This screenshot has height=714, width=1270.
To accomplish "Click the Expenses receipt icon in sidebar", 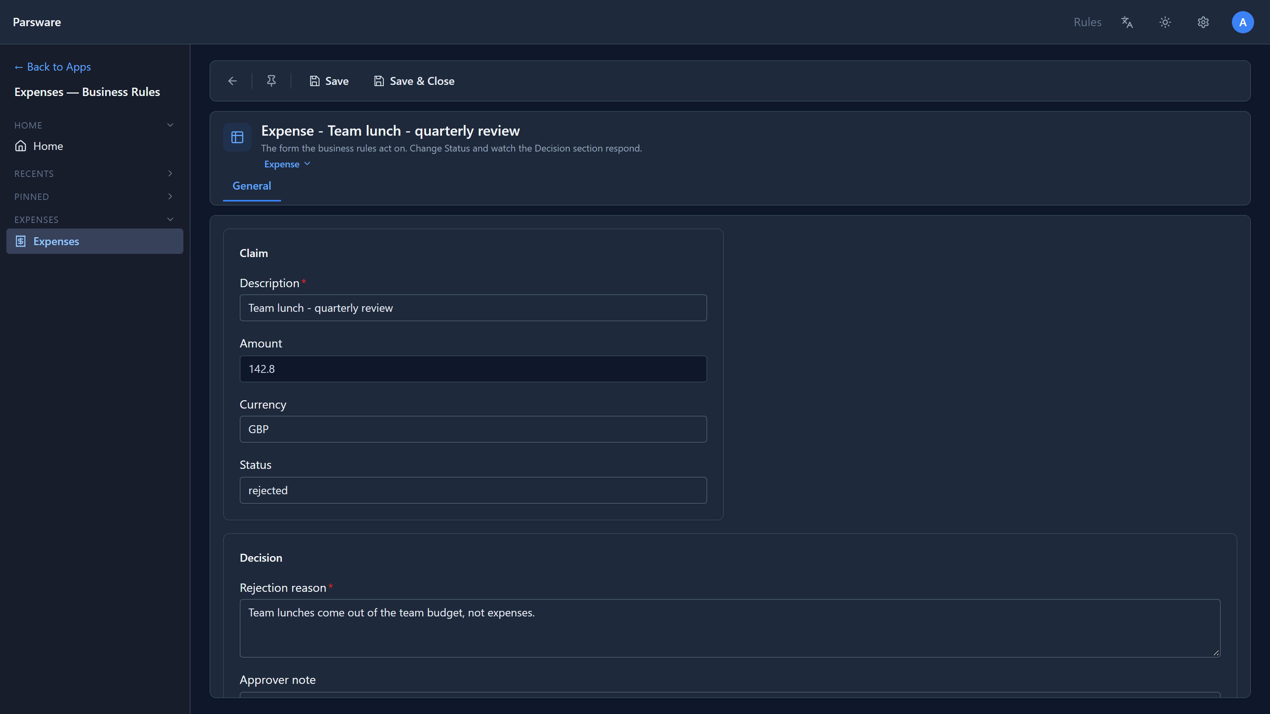I will click(x=21, y=241).
